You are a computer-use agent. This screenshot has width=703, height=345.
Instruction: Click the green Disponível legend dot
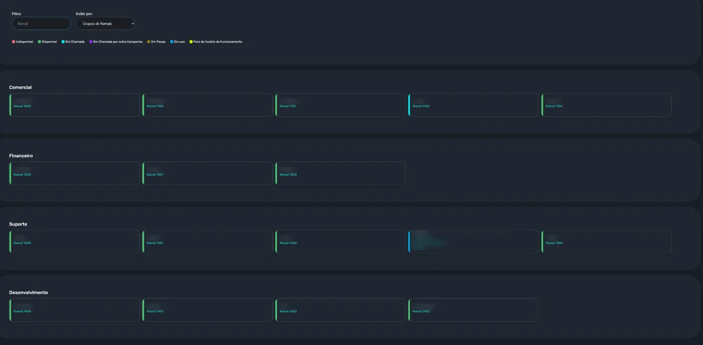coord(39,42)
